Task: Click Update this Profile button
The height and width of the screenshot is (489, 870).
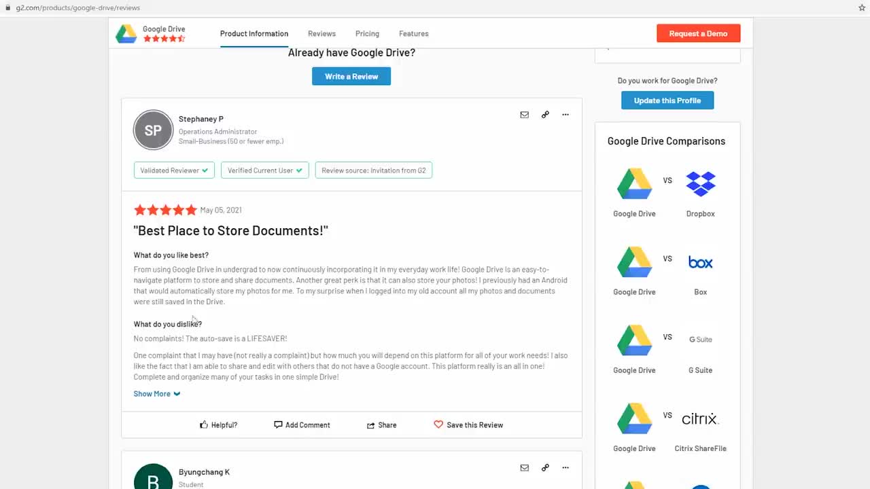Action: [x=667, y=101]
